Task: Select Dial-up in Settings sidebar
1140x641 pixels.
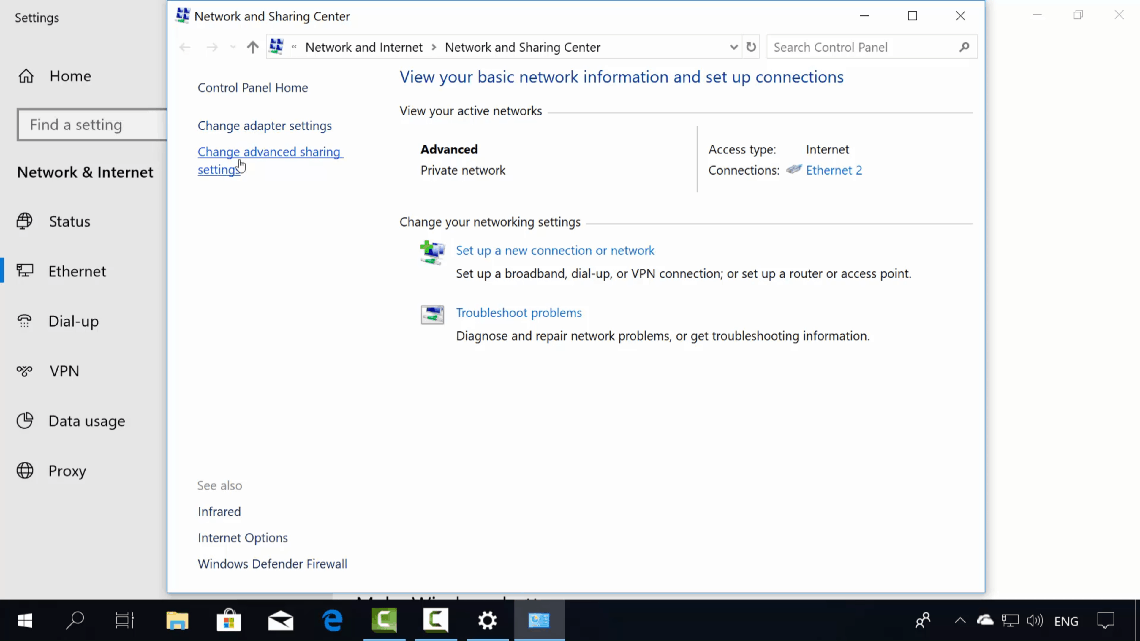Action: 58,321
